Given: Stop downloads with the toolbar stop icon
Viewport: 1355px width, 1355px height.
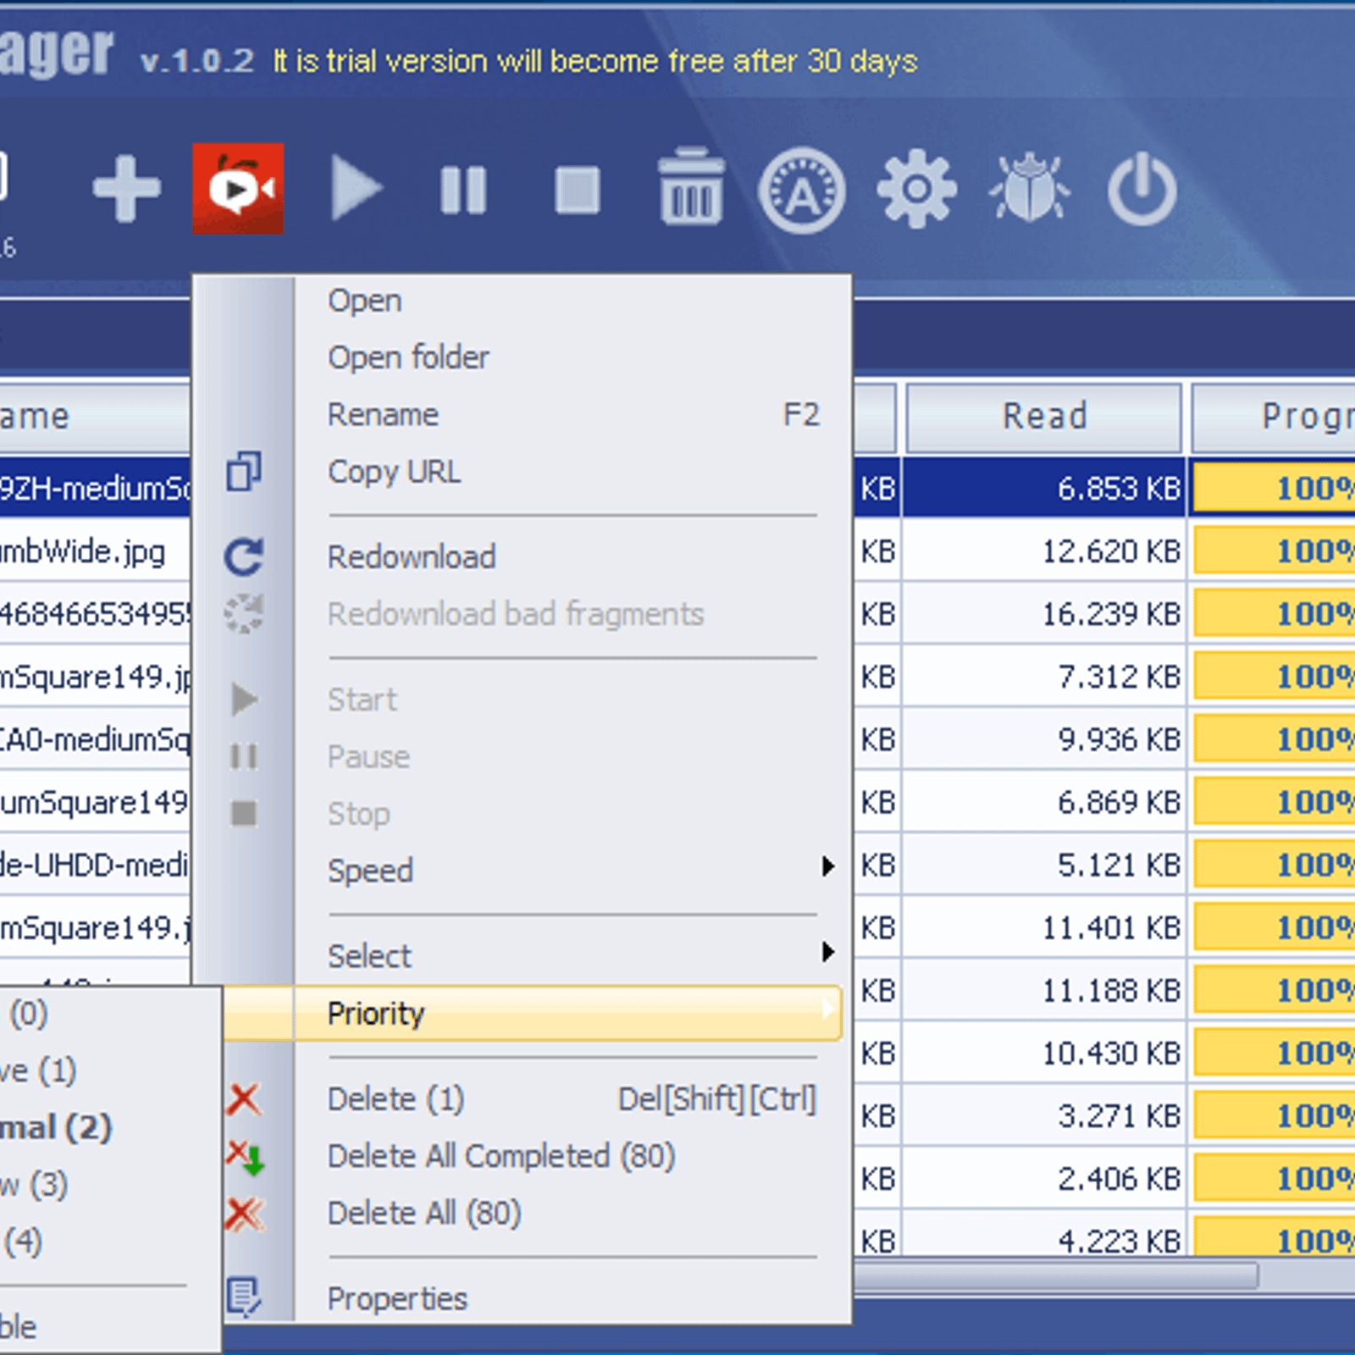Looking at the screenshot, I should tap(578, 189).
